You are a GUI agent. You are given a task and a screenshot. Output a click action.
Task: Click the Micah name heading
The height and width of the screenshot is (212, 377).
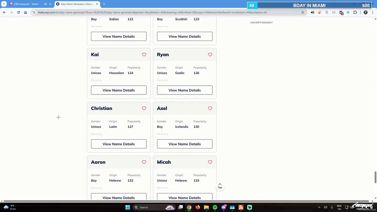[164, 162]
